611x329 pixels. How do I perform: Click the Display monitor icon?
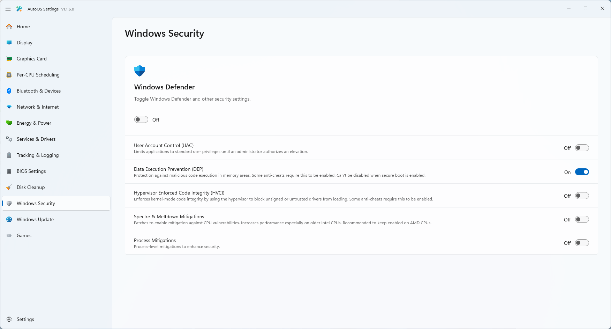pyautogui.click(x=9, y=43)
